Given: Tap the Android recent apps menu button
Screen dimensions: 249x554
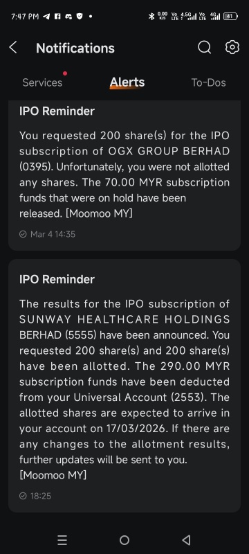Looking at the screenshot, I should [x=62, y=540].
